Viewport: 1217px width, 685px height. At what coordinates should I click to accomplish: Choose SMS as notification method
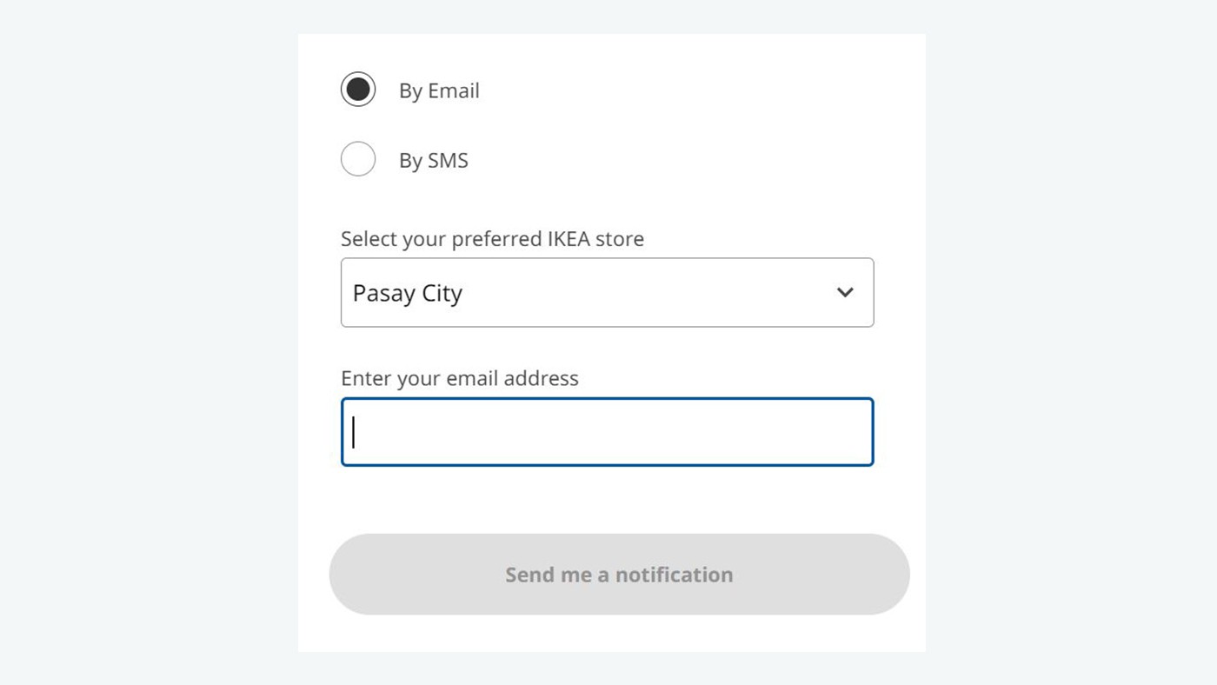tap(358, 159)
